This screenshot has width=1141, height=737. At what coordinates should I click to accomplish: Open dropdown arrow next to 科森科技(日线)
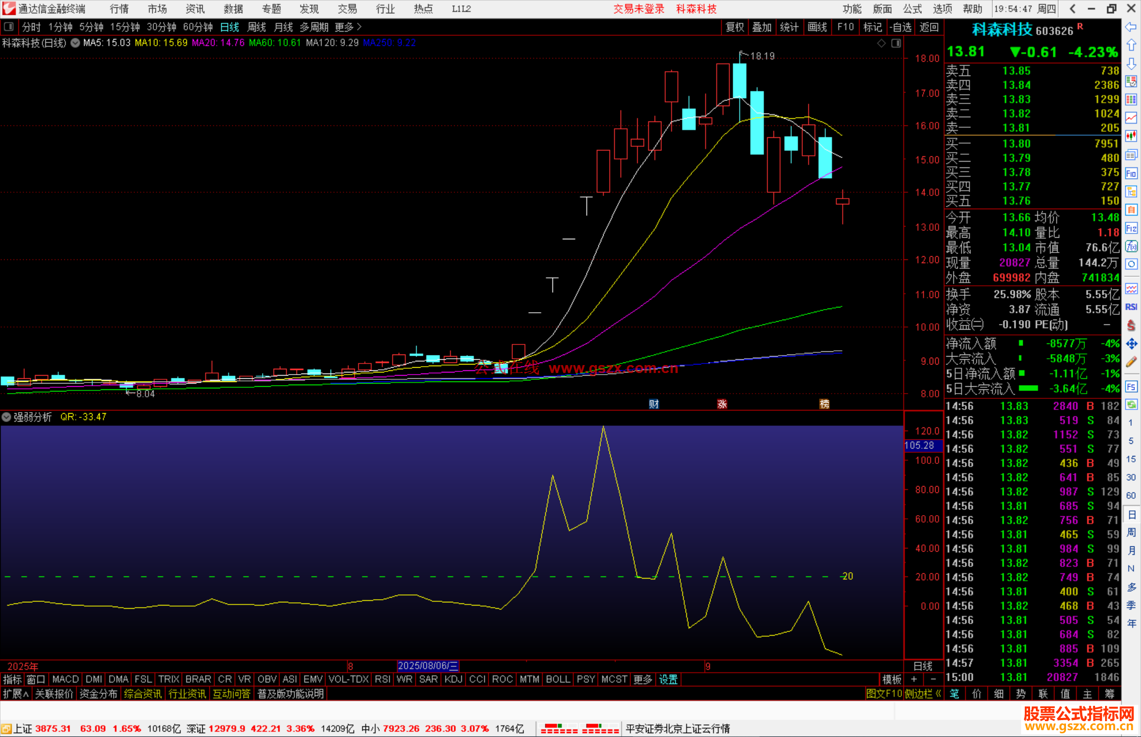(x=76, y=43)
